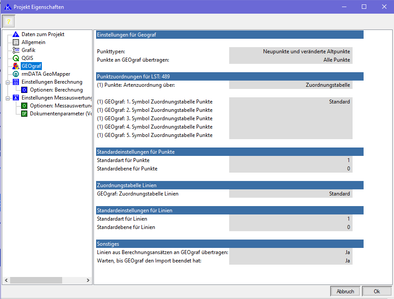Click the rmDATA GeoMapper icon
Image resolution: width=394 pixels, height=299 pixels.
pyautogui.click(x=16, y=74)
